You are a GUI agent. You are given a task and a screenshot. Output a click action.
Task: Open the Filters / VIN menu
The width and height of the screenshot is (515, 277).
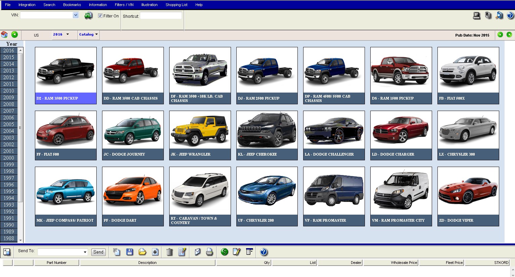(124, 5)
